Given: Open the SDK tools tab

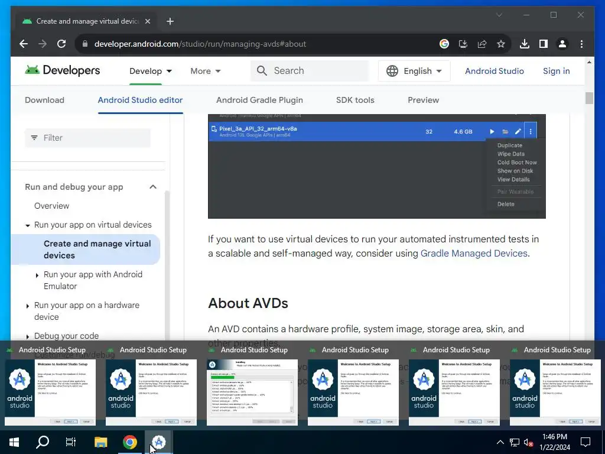Looking at the screenshot, I should pos(355,100).
